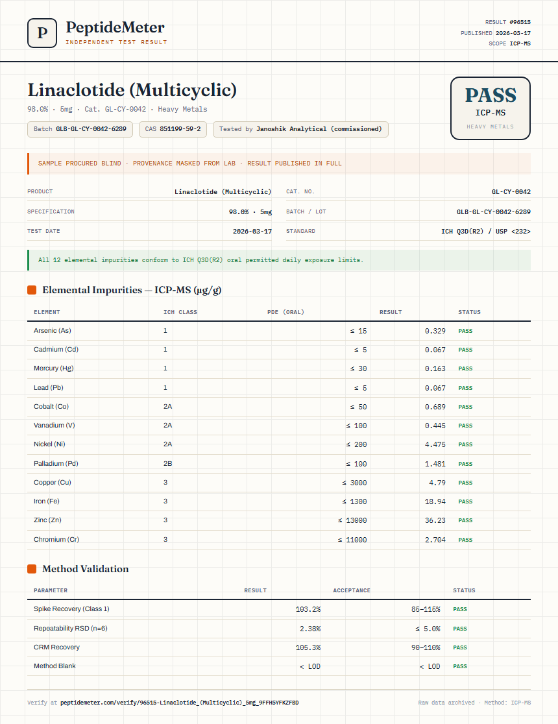Click the PASS status for Lead
The height and width of the screenshot is (724, 558).
coord(465,389)
